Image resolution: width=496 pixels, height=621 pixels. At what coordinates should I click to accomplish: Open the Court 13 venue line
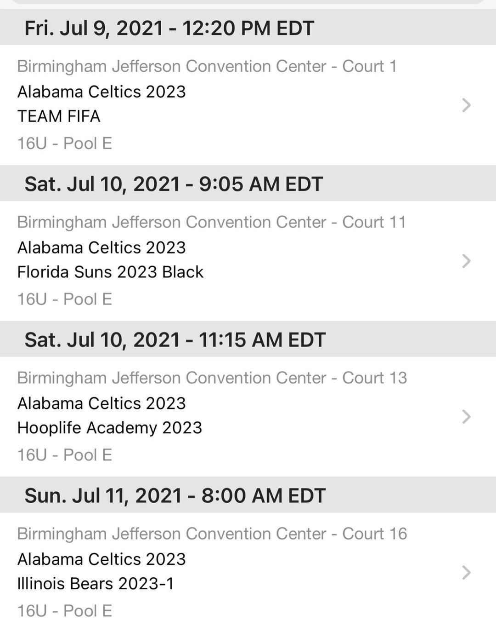tap(212, 378)
